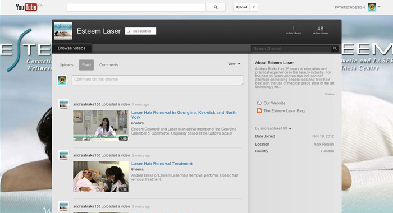Click andreablake100 name in the 1 week ago post
Image resolution: width=393 pixels, height=213 pixels.
coord(86,104)
